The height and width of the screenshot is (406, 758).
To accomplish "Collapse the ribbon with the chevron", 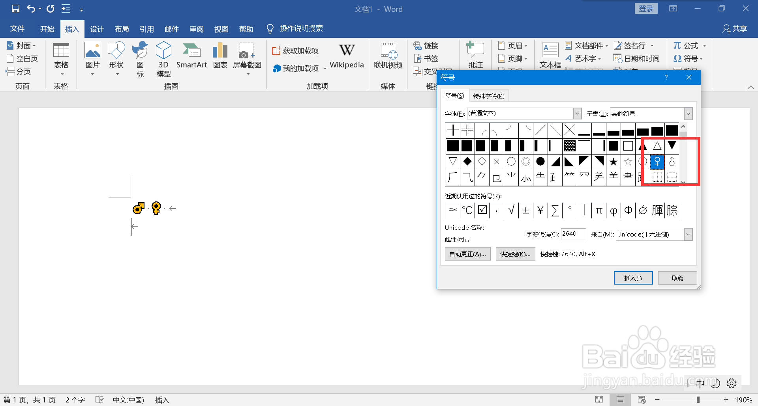I will (750, 87).
